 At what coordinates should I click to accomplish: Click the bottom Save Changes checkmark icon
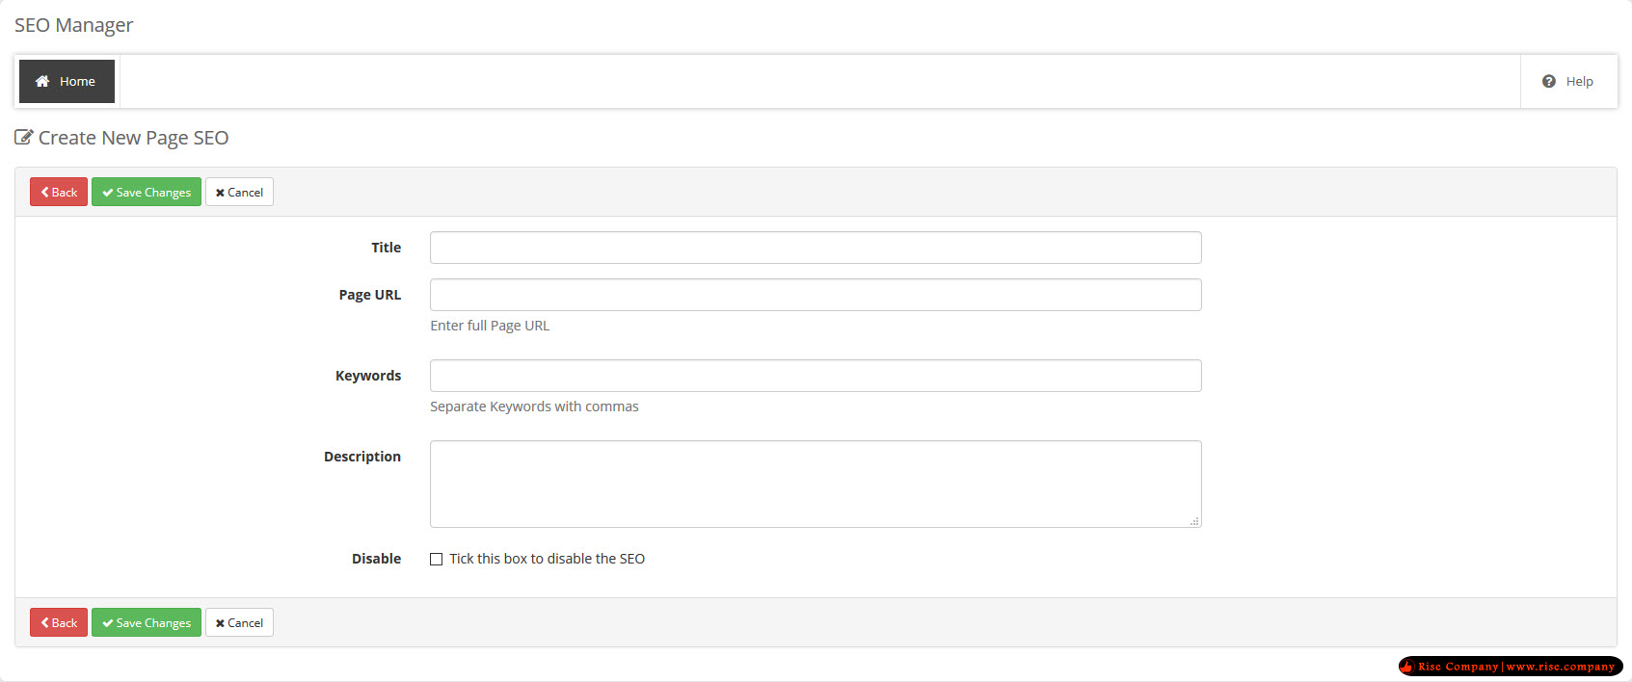(x=108, y=623)
